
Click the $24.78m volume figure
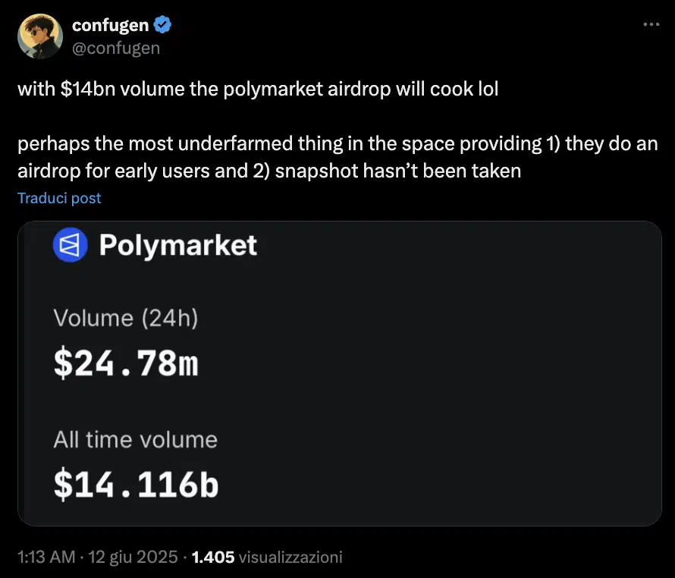pyautogui.click(x=126, y=364)
